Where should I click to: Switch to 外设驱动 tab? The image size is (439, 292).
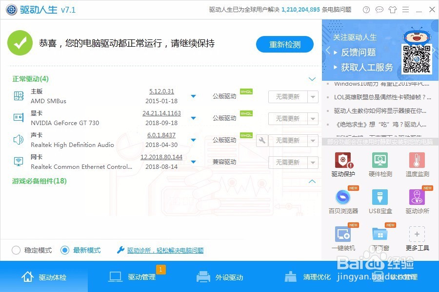tap(219, 277)
